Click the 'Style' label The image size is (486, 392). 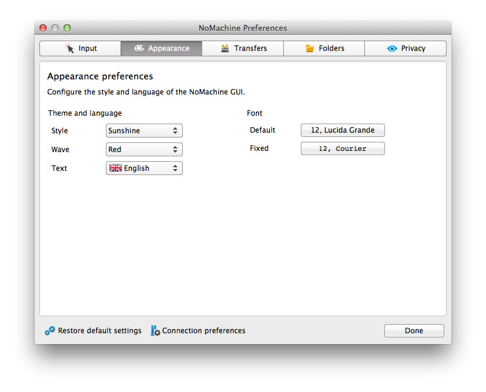point(59,131)
